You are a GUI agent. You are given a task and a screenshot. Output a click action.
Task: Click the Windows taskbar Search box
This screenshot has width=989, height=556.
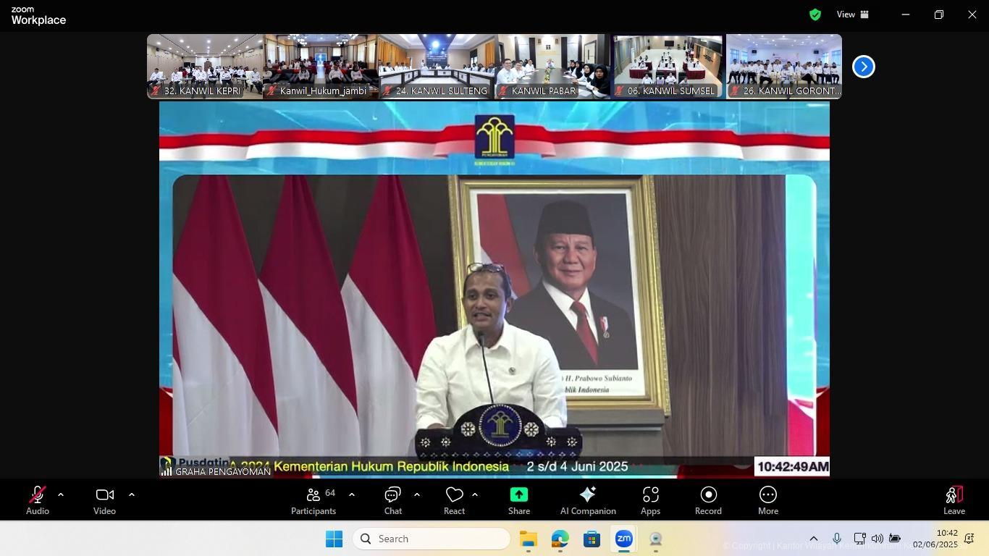click(x=432, y=539)
